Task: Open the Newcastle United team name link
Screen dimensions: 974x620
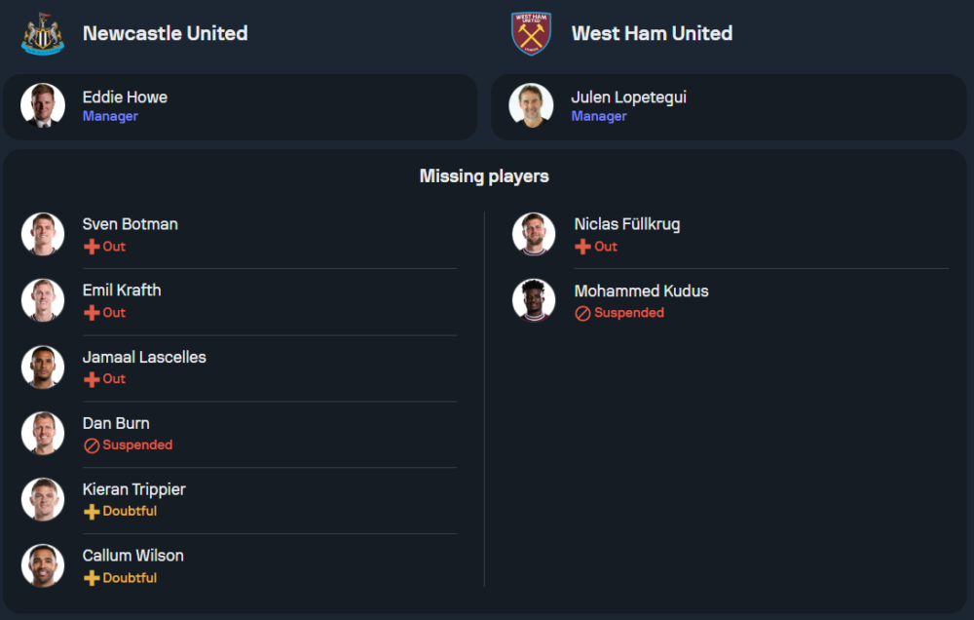Action: coord(165,33)
